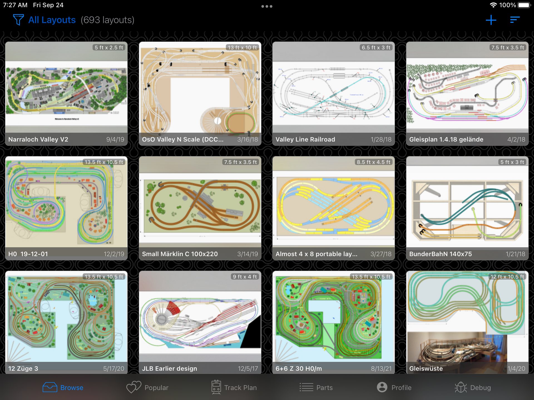534x400 pixels.
Task: Tap the Wi-Fi status icon
Action: 493,5
